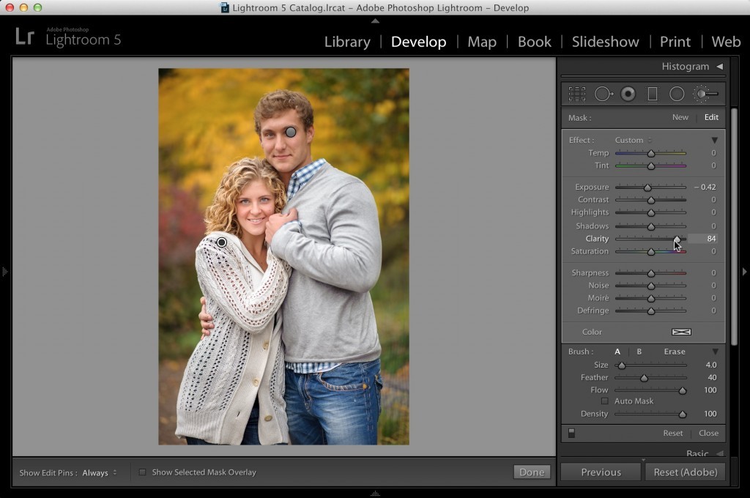Enable the Auto Mask checkbox
750x498 pixels.
[x=605, y=401]
